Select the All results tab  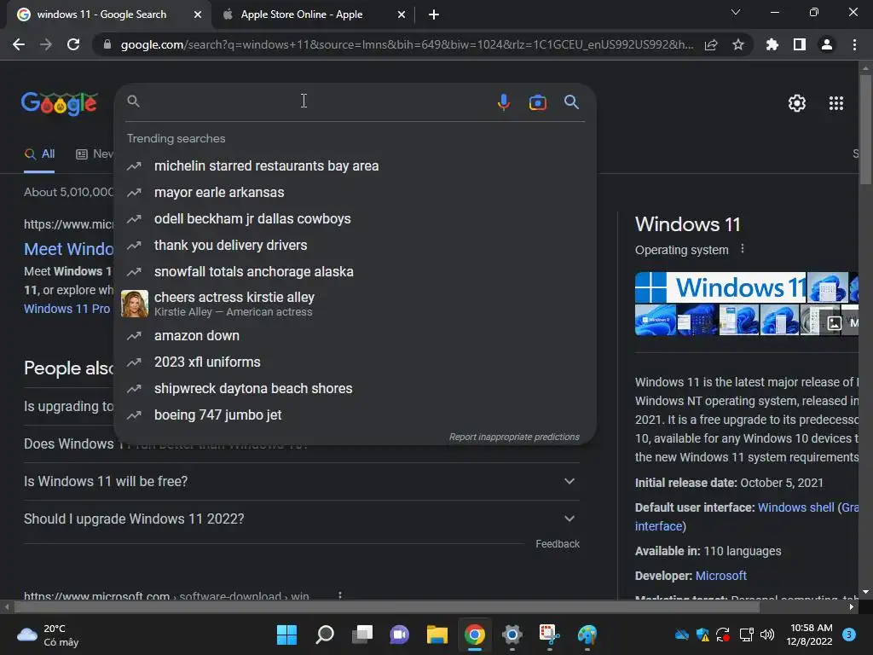pyautogui.click(x=39, y=154)
